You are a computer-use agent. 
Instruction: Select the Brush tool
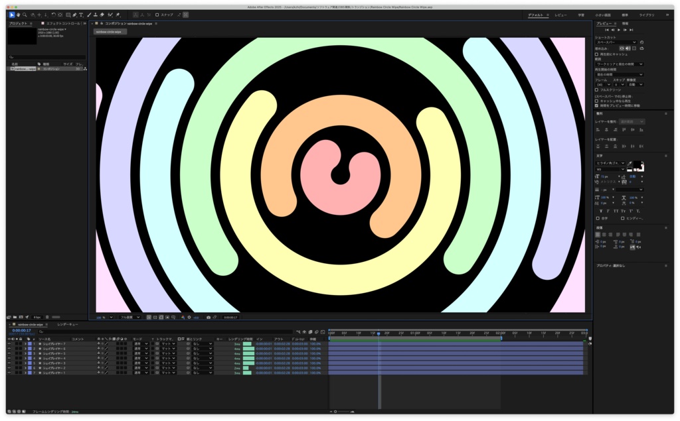point(89,15)
